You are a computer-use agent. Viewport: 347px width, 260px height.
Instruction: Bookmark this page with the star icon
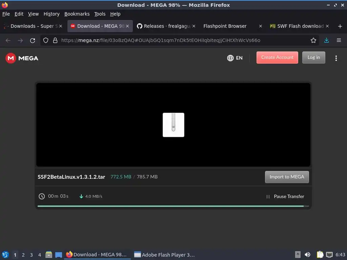[x=313, y=40]
